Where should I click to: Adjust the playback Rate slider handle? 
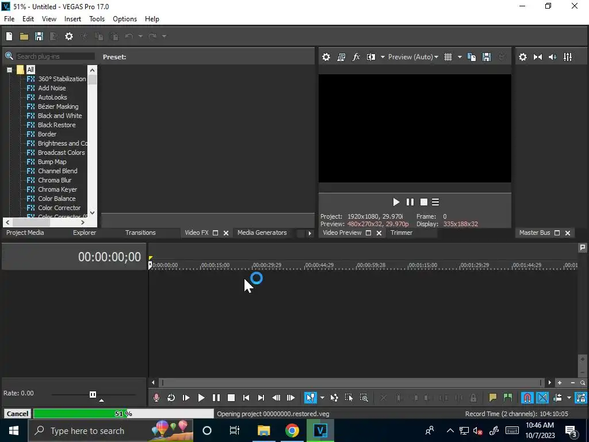[93, 394]
